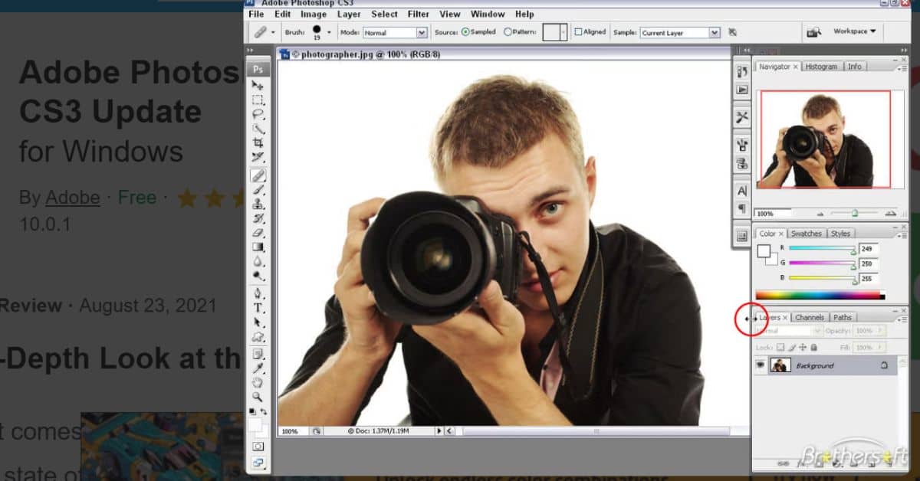Screen dimensions: 920x481
Task: Open the pattern picker dropdown arrow
Action: point(563,32)
